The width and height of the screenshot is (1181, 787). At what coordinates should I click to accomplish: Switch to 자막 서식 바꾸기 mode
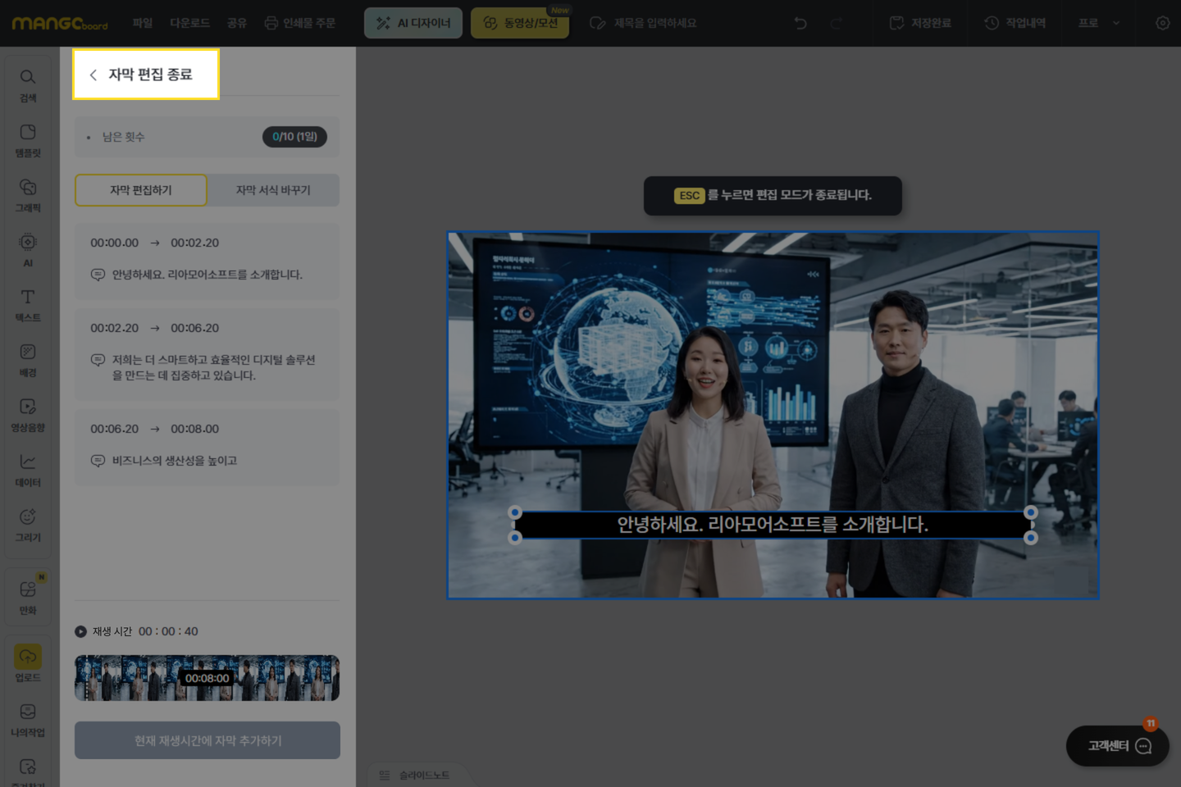coord(273,190)
